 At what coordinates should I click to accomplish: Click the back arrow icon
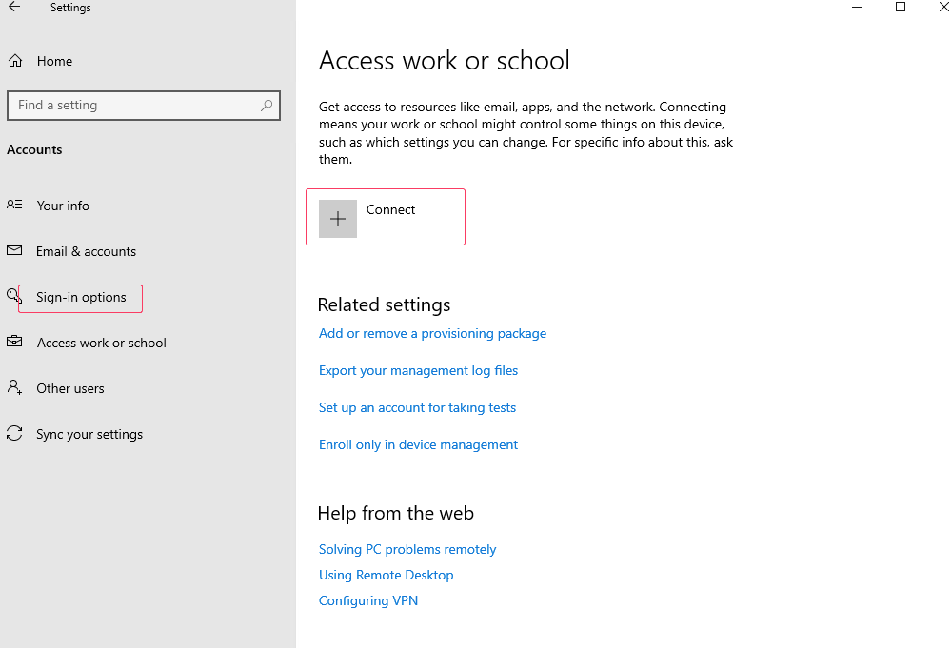(x=14, y=8)
